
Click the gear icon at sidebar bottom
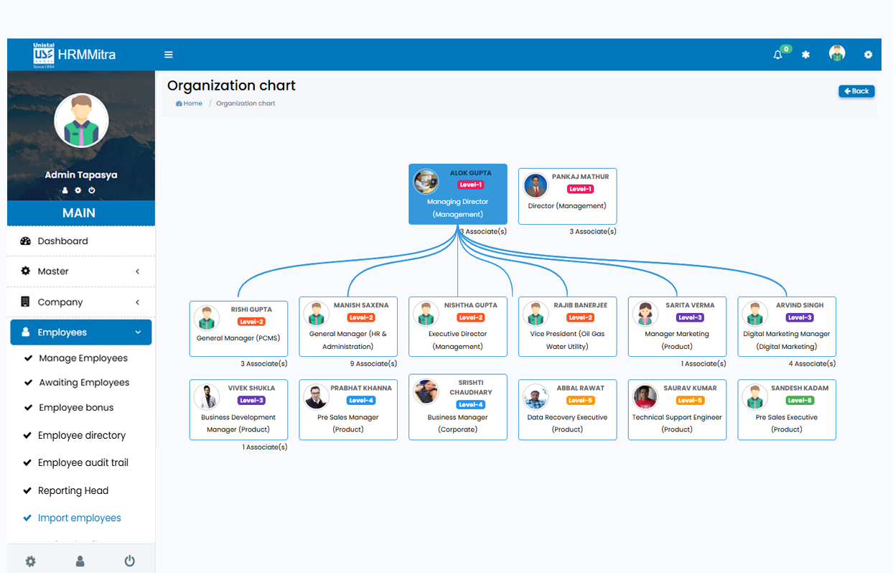point(30,561)
